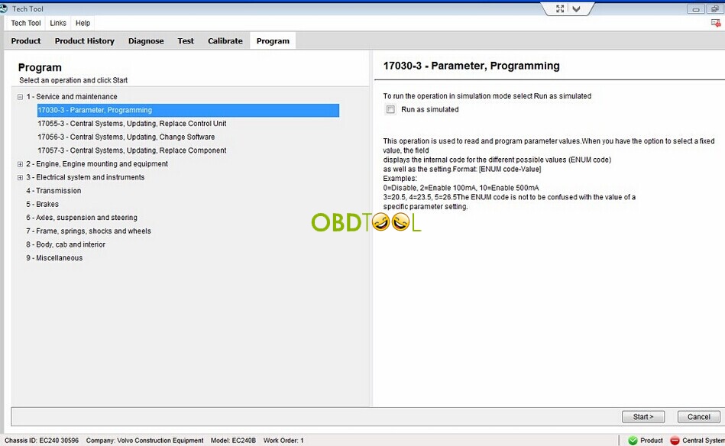Click Work Order: 1 in status bar
Image resolution: width=725 pixels, height=446 pixels.
283,441
